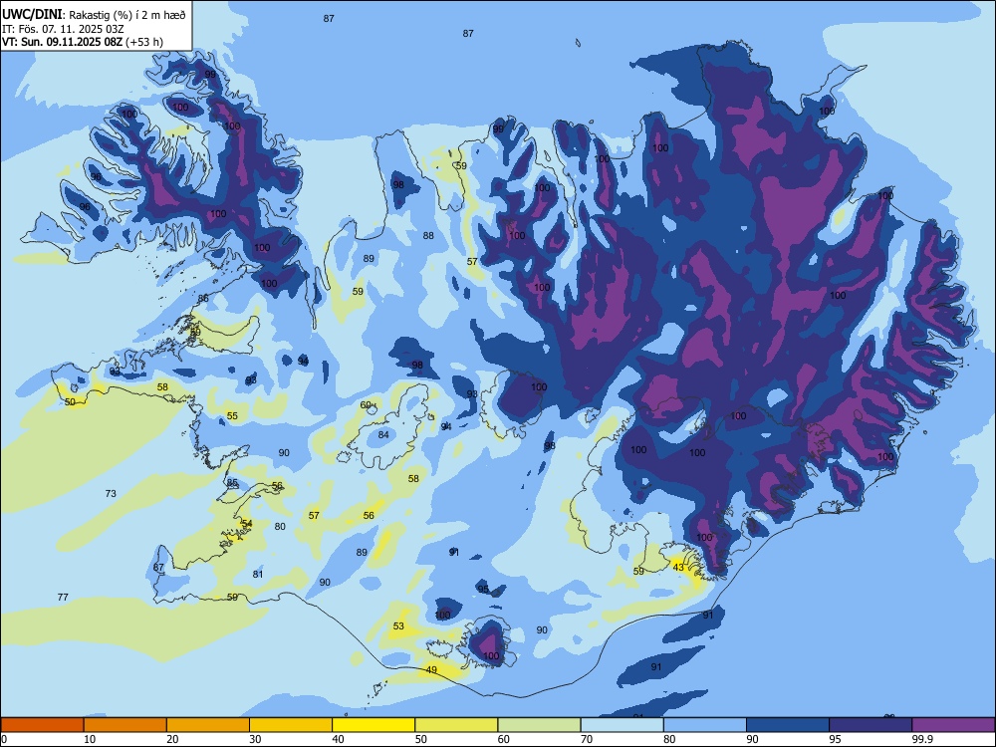Click the '(+53 h)' forecast offset text
Screen dimensions: 996x747
[144, 42]
